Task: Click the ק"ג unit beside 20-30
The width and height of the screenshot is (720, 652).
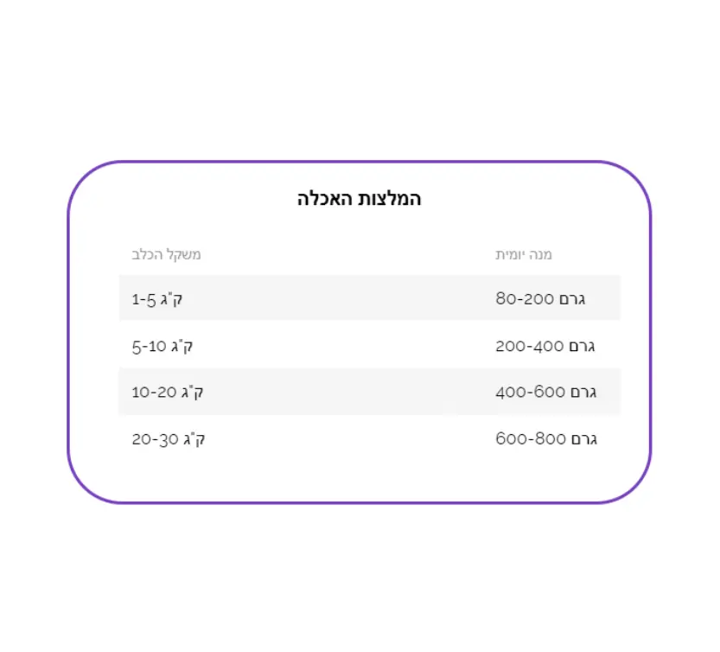Action: (194, 439)
